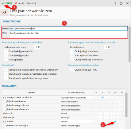Image resolution: width=131 pixels, height=129 pixels.
Task: Check column I for Prowizja row
Action: point(102,117)
